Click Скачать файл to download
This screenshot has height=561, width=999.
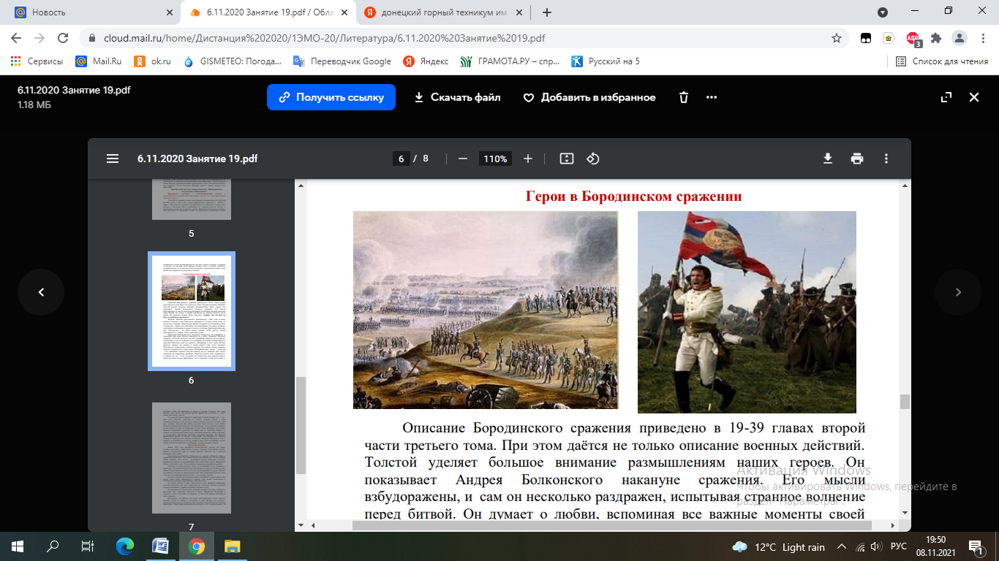pyautogui.click(x=457, y=97)
